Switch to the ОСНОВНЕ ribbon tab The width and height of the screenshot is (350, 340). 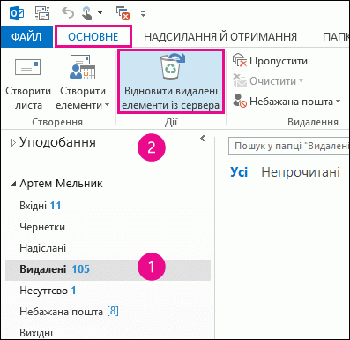coord(93,36)
